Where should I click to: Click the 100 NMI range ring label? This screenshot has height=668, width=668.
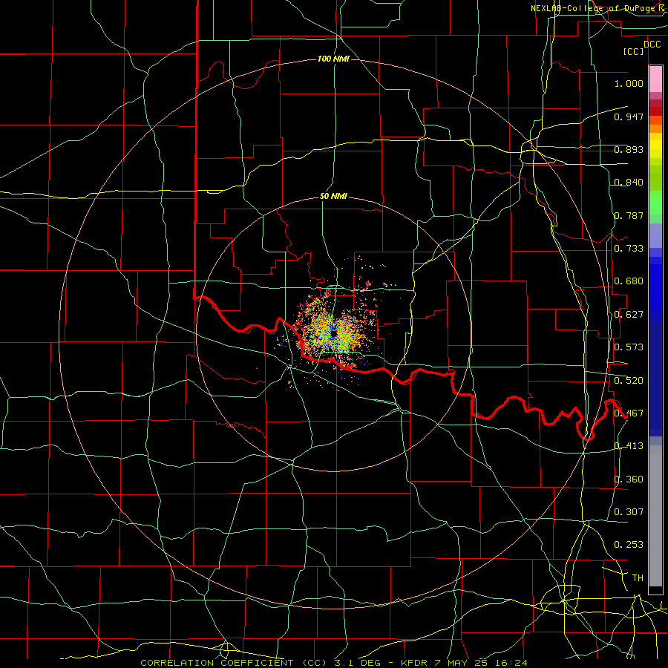(333, 59)
